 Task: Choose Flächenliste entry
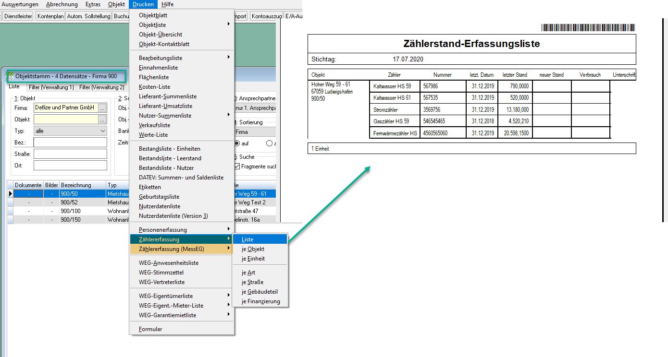pyautogui.click(x=182, y=77)
